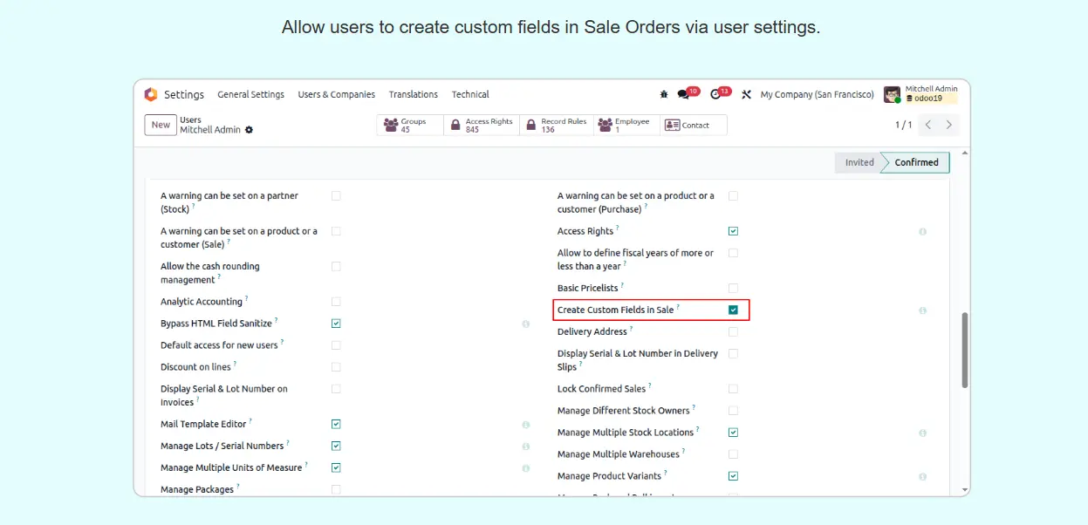
Task: Open the Mitchell Admin user menu
Action: 920,94
